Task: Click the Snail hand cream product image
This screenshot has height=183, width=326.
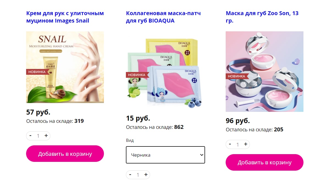Action: (65, 67)
